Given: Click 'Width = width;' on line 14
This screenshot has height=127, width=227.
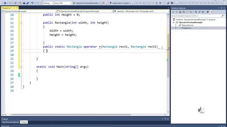Looking at the screenshot, I should click(x=61, y=31).
